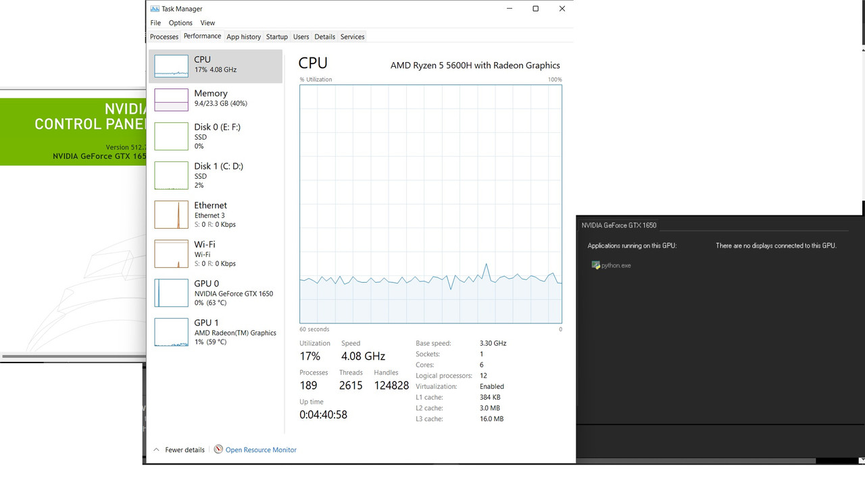
Task: Switch to the Startup tab
Action: [276, 36]
